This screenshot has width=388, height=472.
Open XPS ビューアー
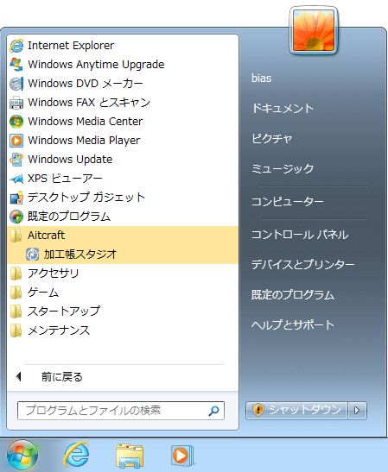tap(123, 179)
